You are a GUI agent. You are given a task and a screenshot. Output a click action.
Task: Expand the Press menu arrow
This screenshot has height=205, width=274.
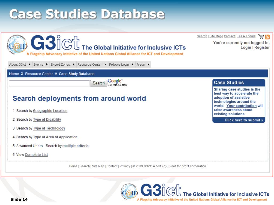coord(148,65)
